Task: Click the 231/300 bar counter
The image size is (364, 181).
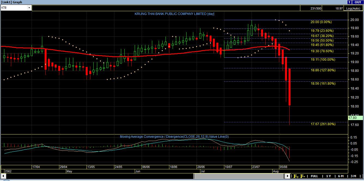Action: click(316, 8)
